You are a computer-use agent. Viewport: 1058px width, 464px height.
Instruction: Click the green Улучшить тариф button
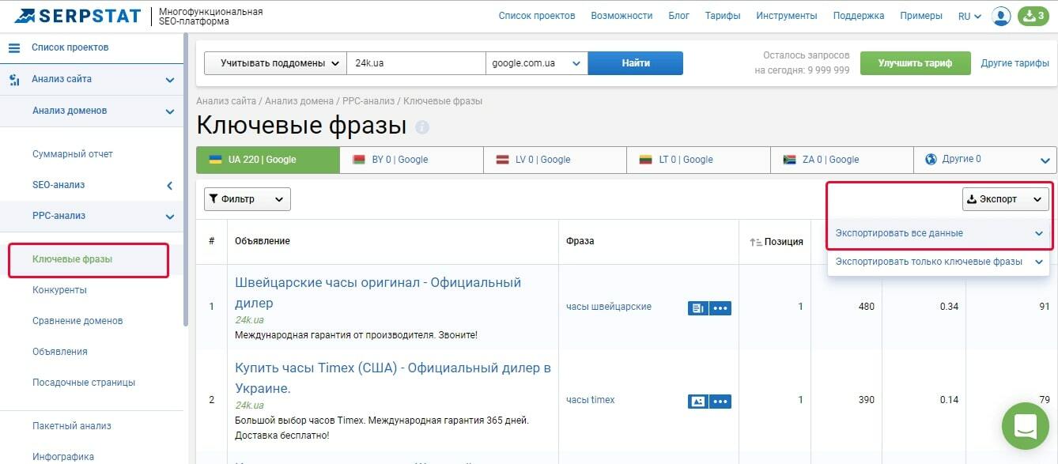(x=915, y=63)
